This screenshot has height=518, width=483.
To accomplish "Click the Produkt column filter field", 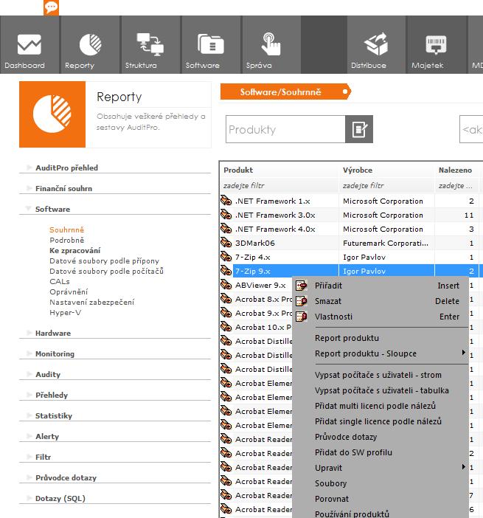I will (279, 186).
